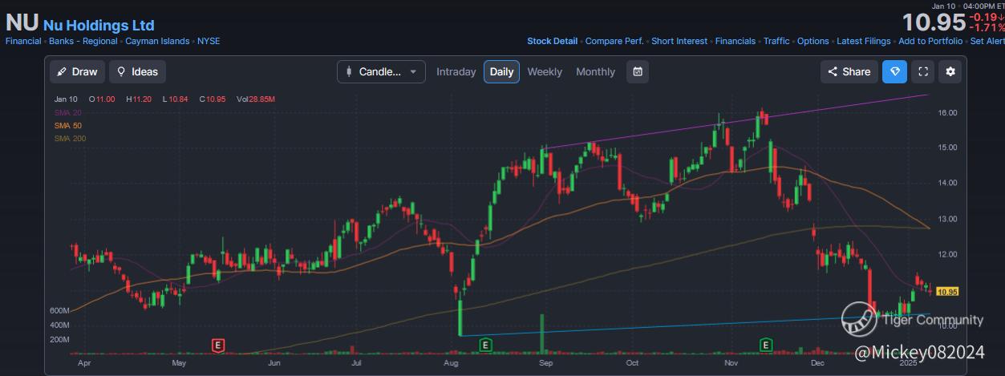Switch to Weekly timeframe
The height and width of the screenshot is (376, 1005).
545,71
